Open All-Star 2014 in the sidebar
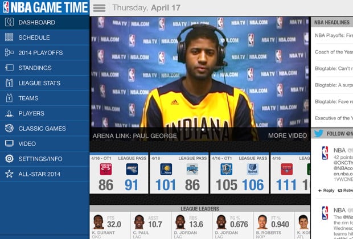 click(x=44, y=174)
